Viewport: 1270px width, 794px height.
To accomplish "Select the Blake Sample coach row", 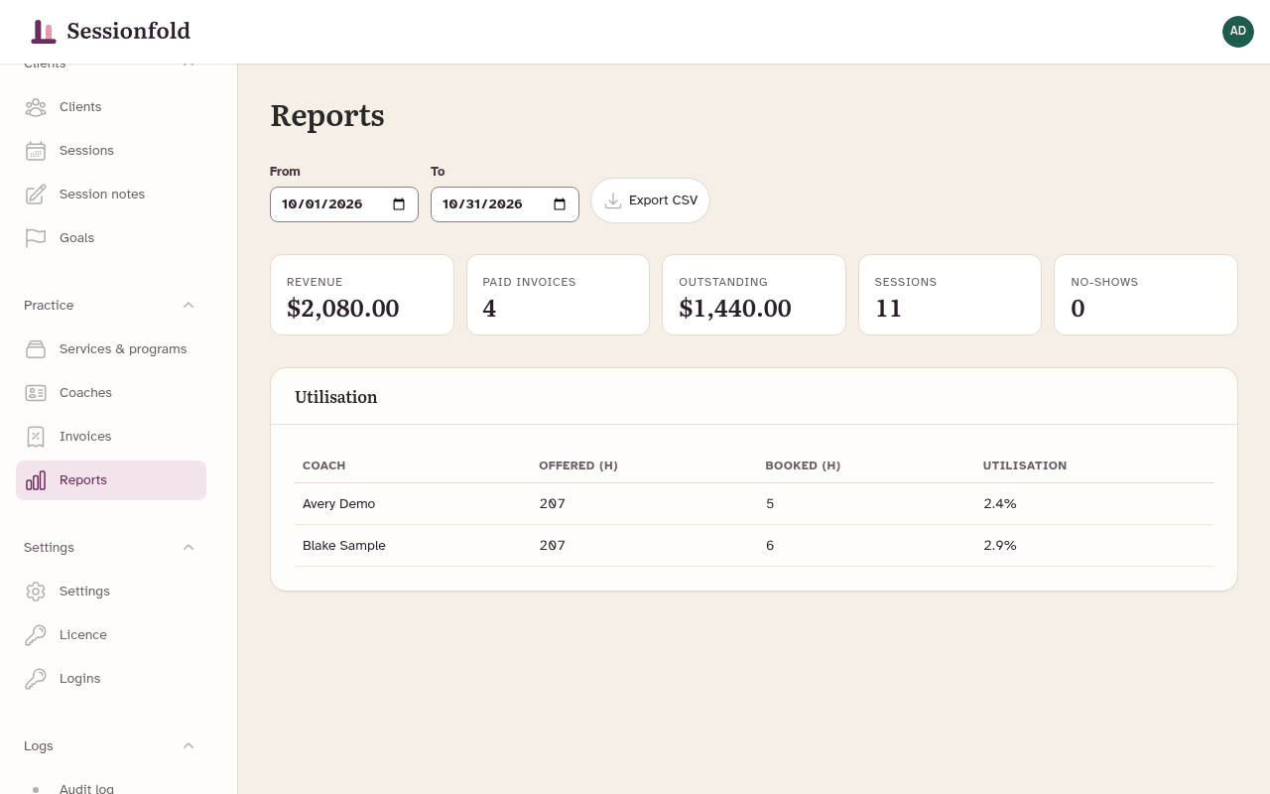I will point(754,546).
